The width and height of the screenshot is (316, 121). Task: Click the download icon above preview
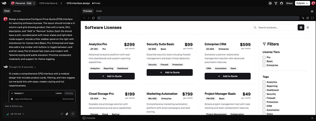point(312,11)
